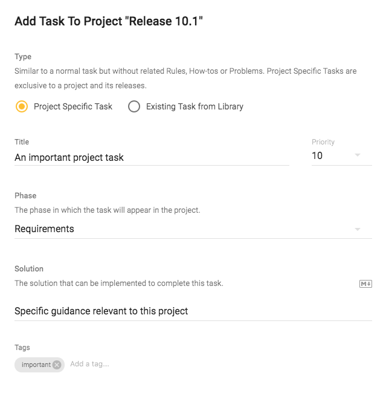Click the Priority field label
This screenshot has width=386, height=396.
323,142
